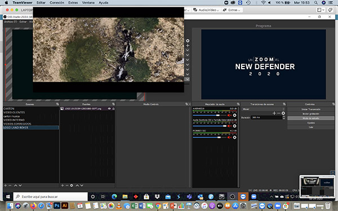Click Iniciar Transmisión button
Screen dimensions: 338x211
tap(311, 109)
